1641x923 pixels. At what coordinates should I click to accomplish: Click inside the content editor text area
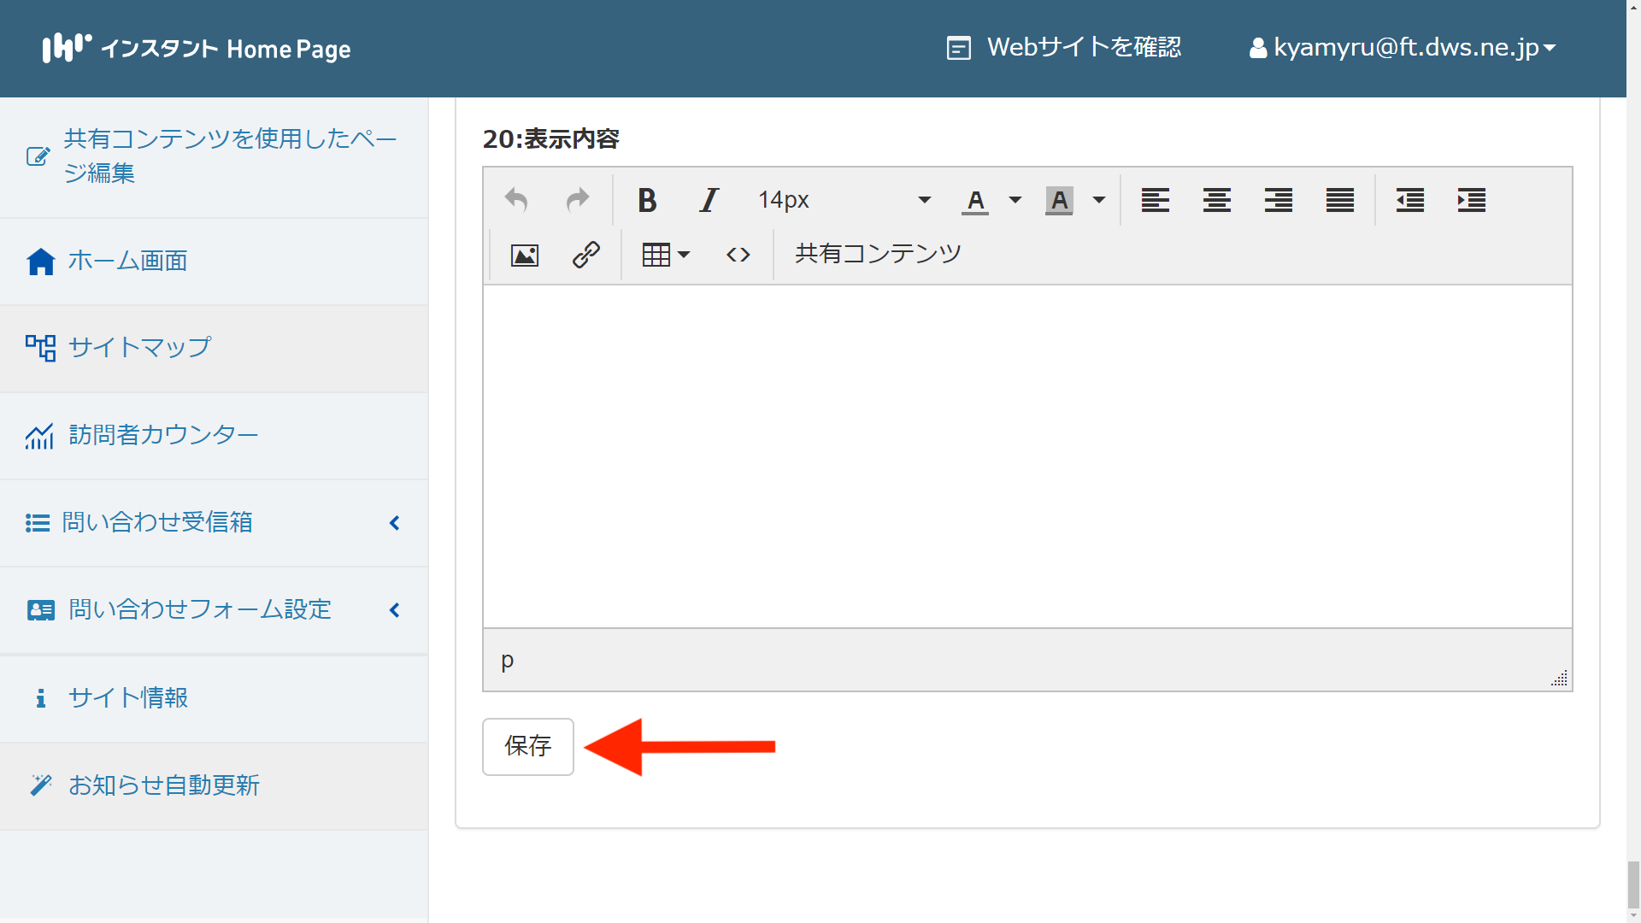(x=1026, y=456)
